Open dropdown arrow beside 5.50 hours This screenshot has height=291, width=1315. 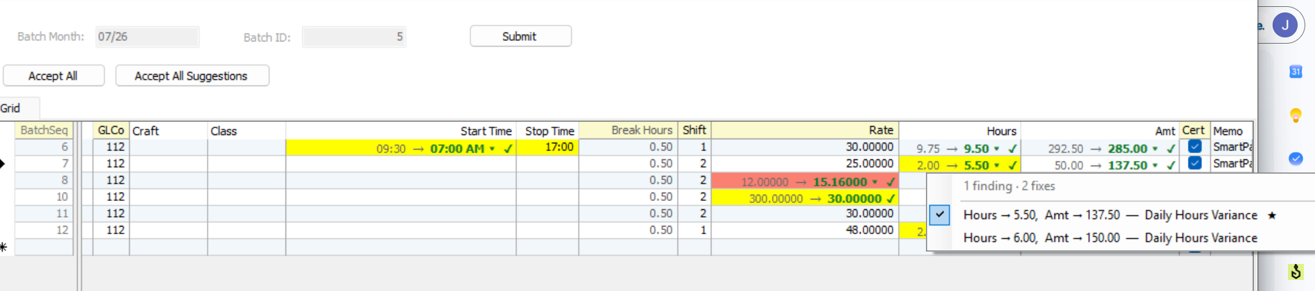(996, 166)
